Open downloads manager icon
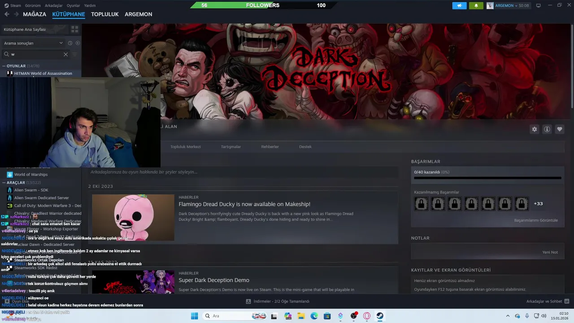Screen dimensions: 574x323 tap(248, 301)
